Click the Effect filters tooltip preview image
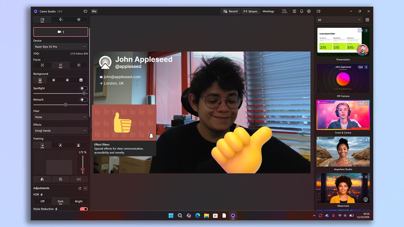Viewport: 404px width, 227px height. coord(124,122)
